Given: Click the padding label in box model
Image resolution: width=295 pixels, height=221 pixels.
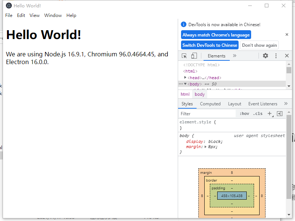Looking at the screenshot, I should click(x=218, y=188).
